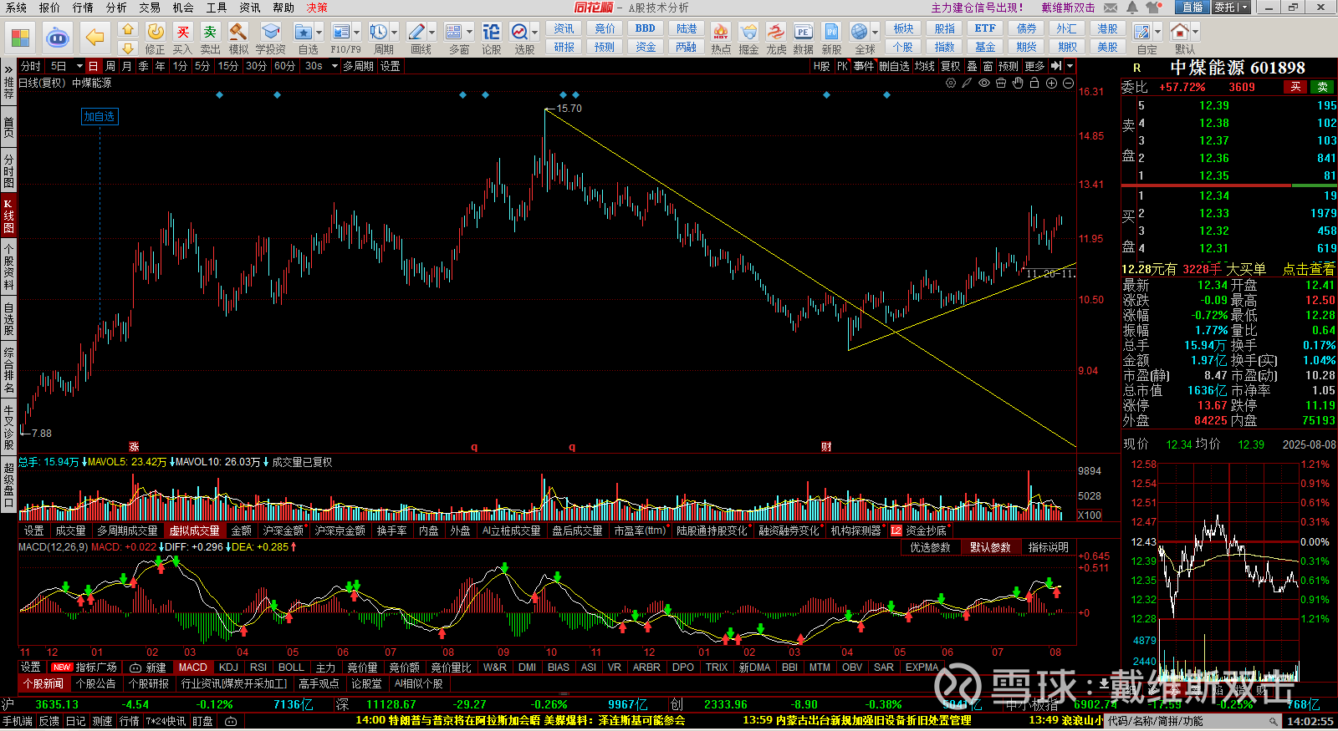Image resolution: width=1338 pixels, height=731 pixels.
Task: Click the down arrow page icon
Action: coord(127,48)
